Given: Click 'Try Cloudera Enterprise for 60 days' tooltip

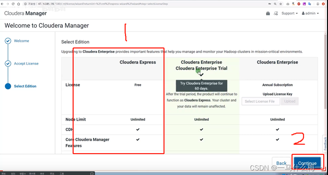Looking at the screenshot, I should (x=201, y=86).
